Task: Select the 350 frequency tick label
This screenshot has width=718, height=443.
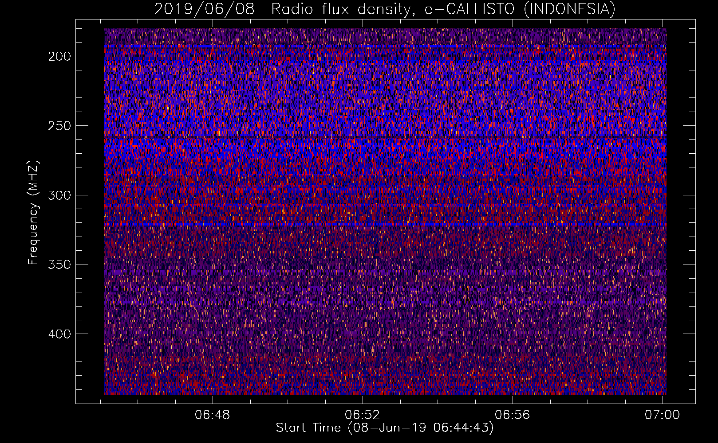Action: 59,264
